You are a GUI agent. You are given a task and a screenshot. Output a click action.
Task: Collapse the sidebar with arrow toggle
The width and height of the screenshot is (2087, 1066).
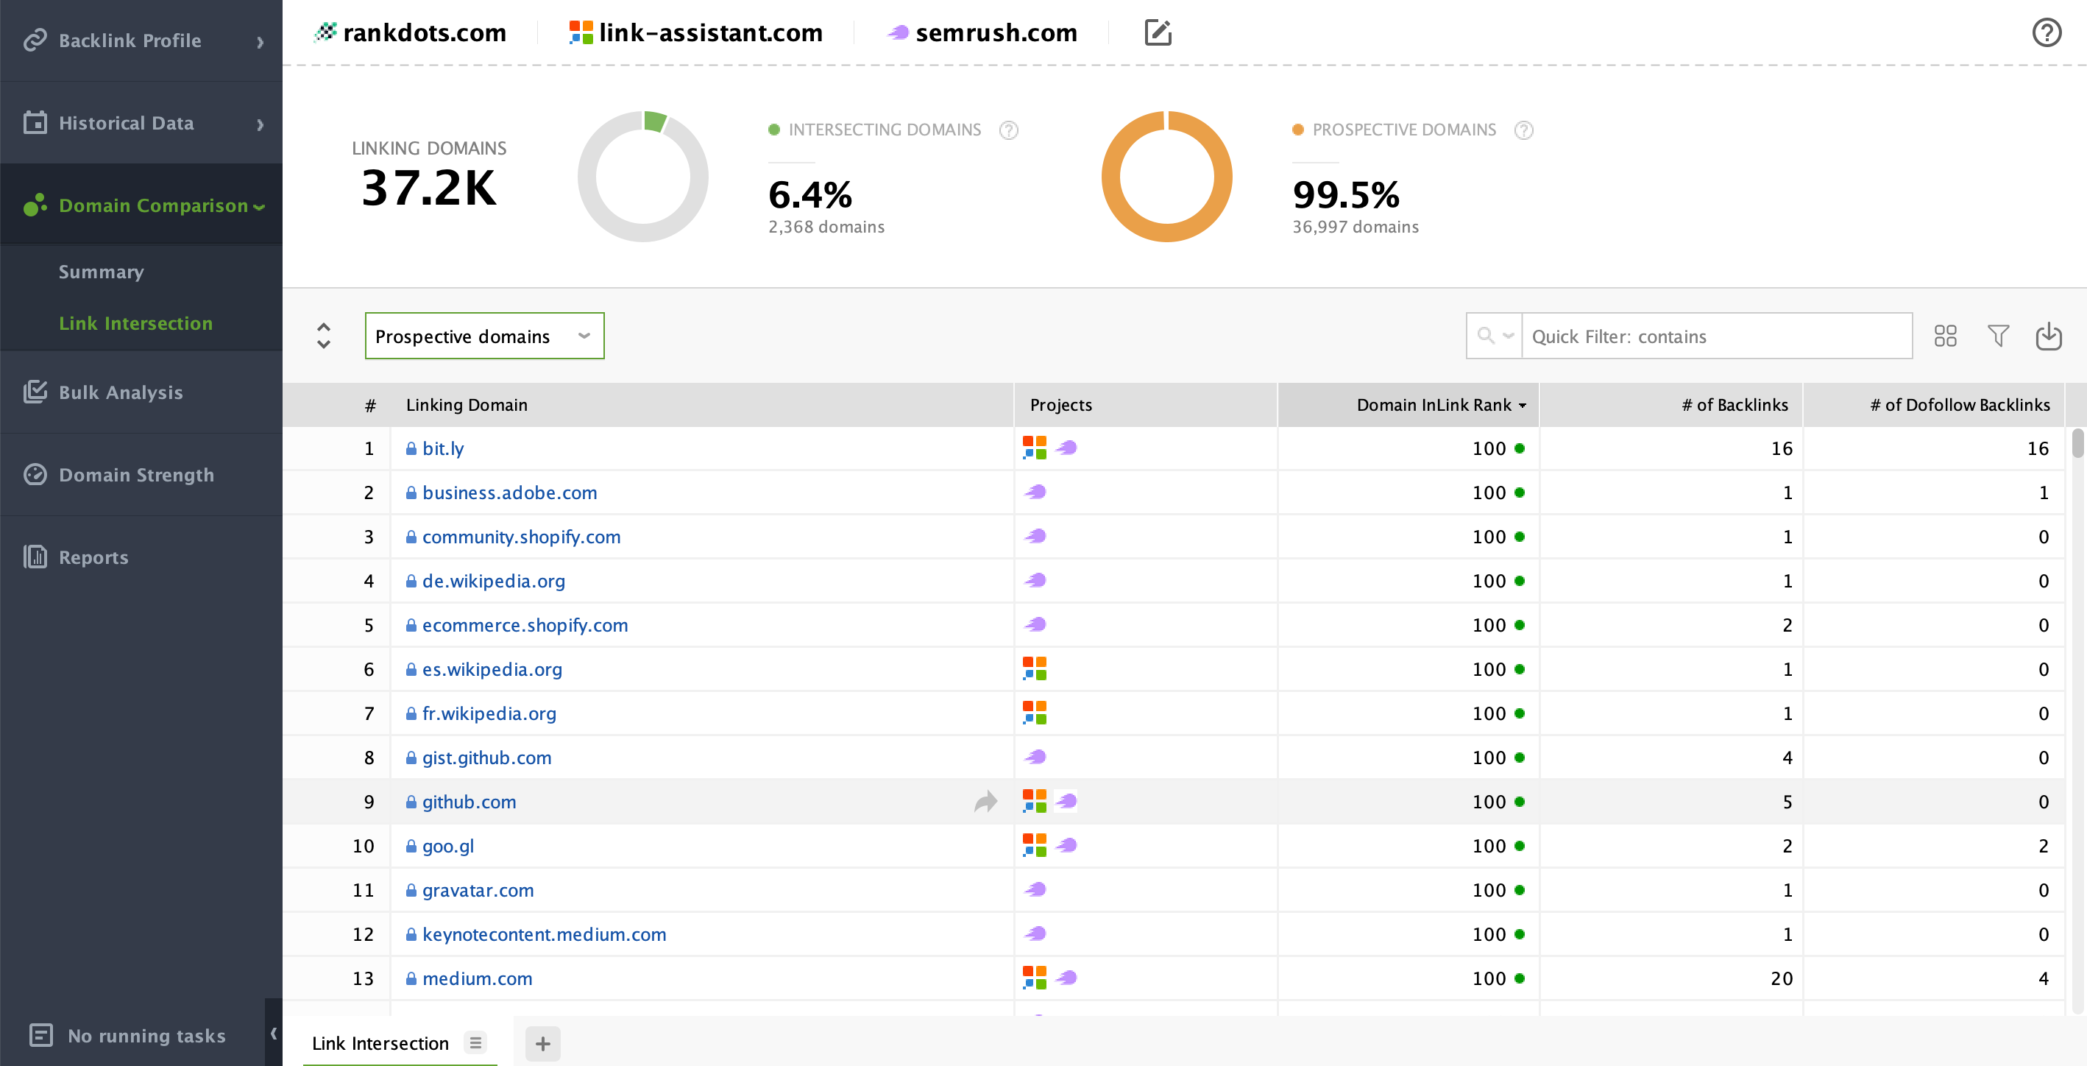274,1033
